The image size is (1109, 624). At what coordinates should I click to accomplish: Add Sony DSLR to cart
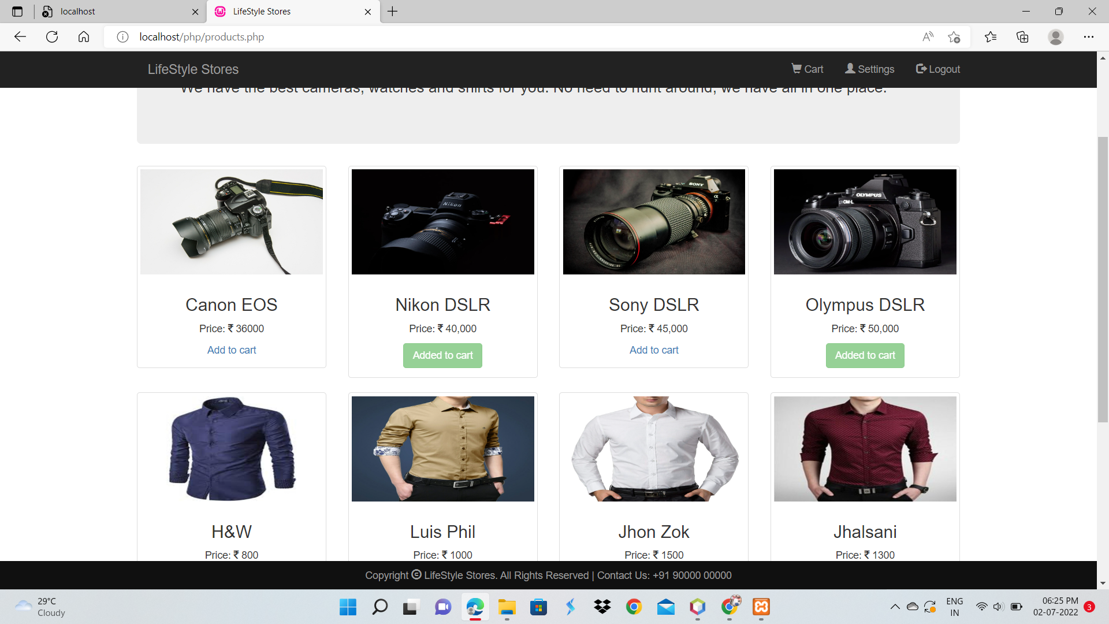point(654,350)
